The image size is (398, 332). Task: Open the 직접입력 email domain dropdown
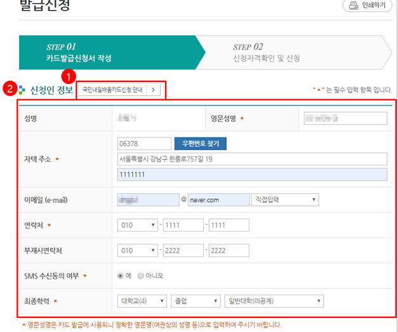tap(285, 200)
